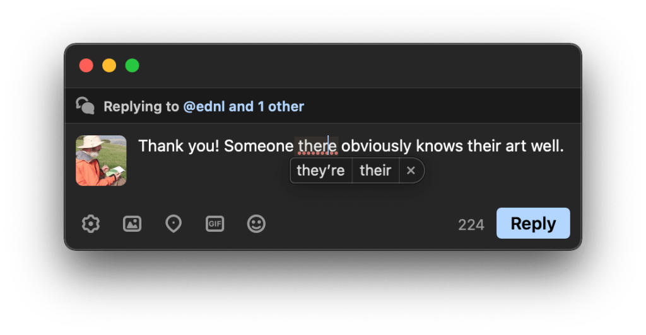Close the reply window with red button

pos(86,65)
